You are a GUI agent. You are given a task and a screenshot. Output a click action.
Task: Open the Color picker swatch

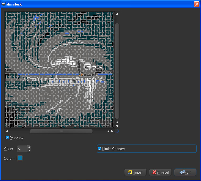20,158
